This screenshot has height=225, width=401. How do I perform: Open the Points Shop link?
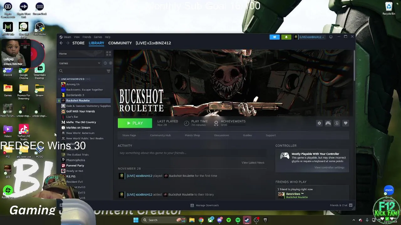(192, 135)
